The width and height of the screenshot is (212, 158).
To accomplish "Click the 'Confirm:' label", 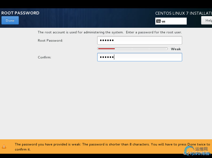I will [44, 57].
